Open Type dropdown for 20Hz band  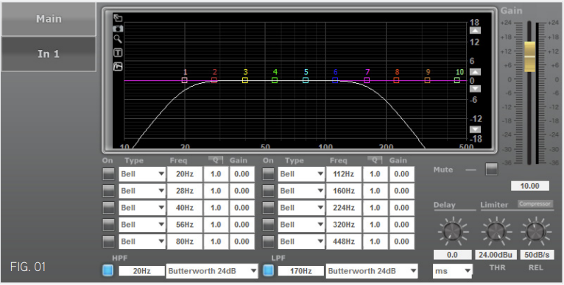pos(142,174)
